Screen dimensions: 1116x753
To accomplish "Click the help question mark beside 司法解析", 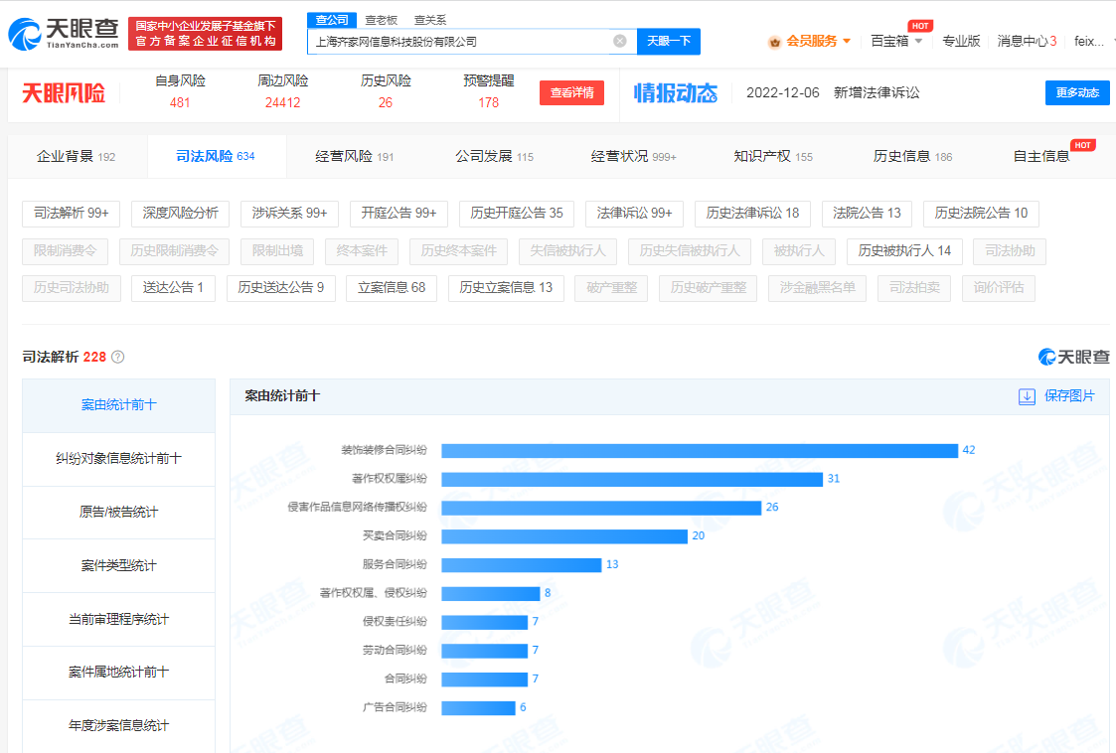I will pyautogui.click(x=118, y=357).
